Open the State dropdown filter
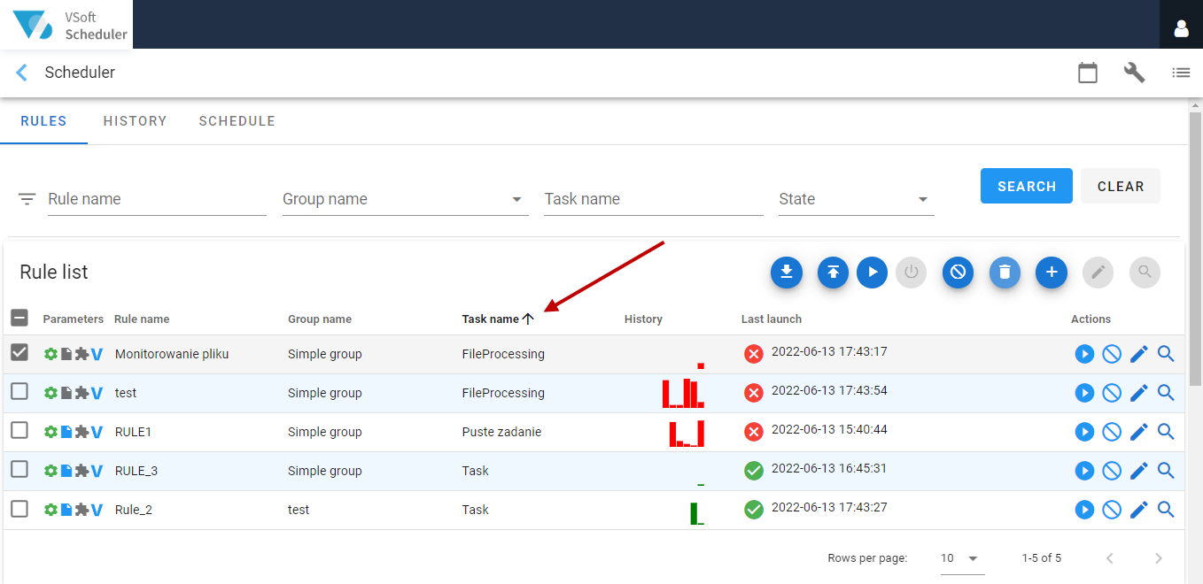 click(x=856, y=199)
